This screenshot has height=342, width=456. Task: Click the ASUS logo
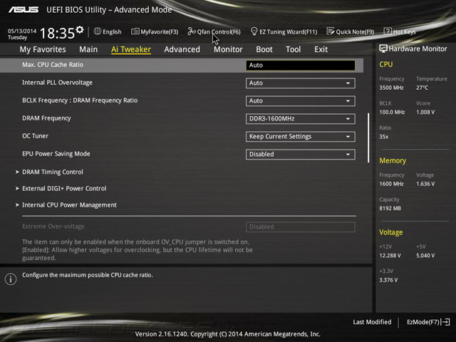24,10
